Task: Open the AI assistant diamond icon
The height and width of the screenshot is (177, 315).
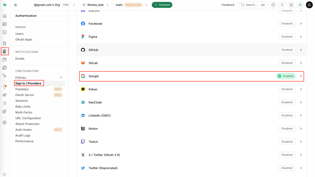Action: pos(300,5)
